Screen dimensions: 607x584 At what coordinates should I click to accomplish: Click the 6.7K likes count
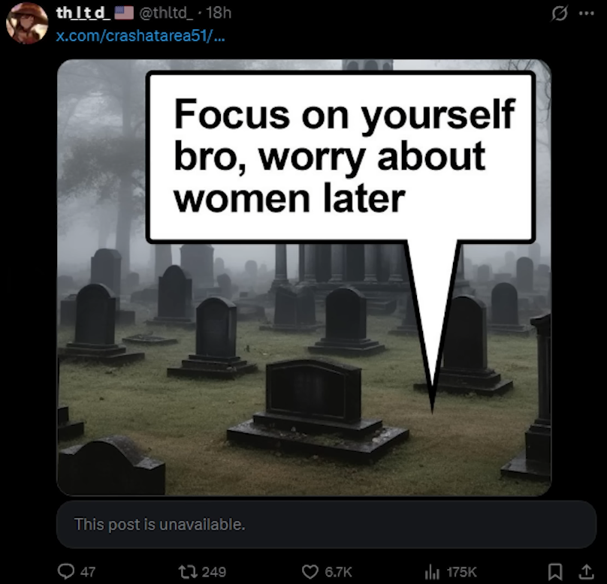(x=338, y=572)
